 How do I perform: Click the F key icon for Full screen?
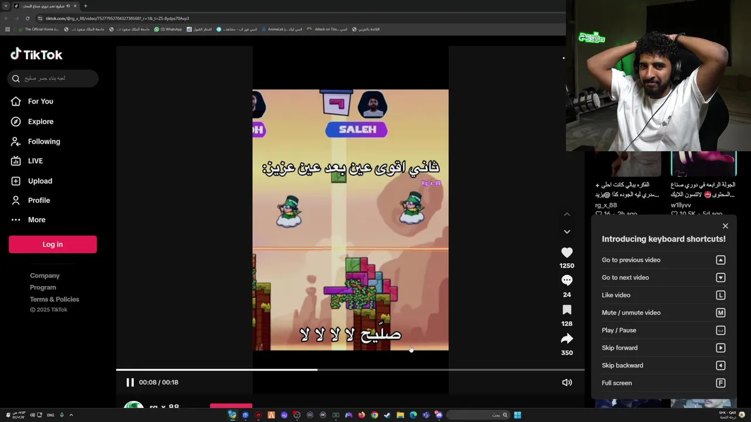click(x=720, y=383)
